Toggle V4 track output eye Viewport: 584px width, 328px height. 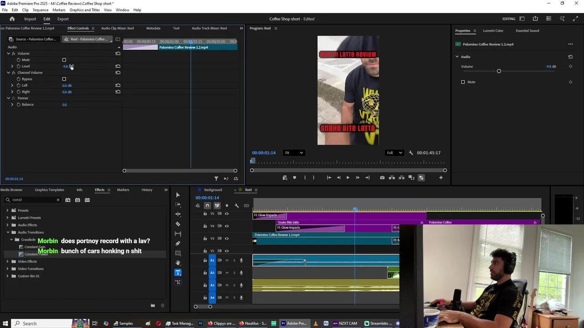227,226
